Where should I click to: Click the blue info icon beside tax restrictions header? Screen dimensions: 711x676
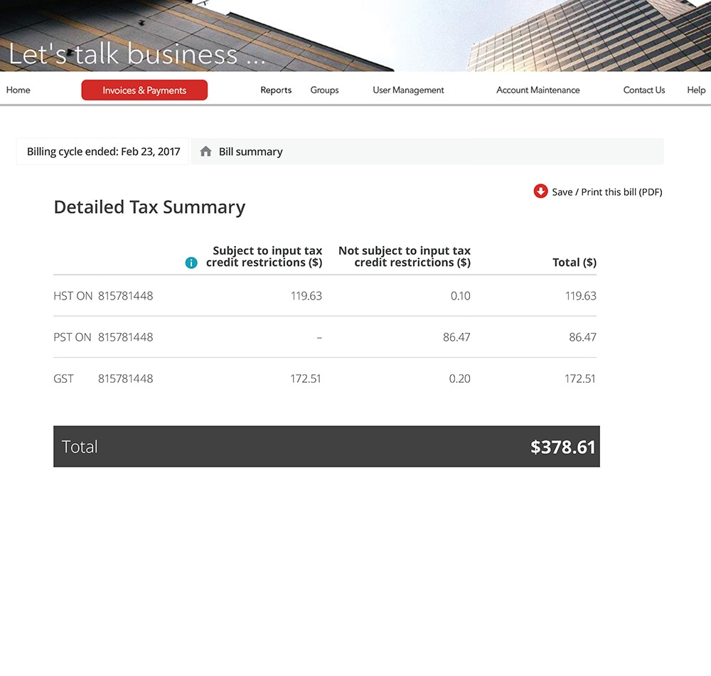191,263
